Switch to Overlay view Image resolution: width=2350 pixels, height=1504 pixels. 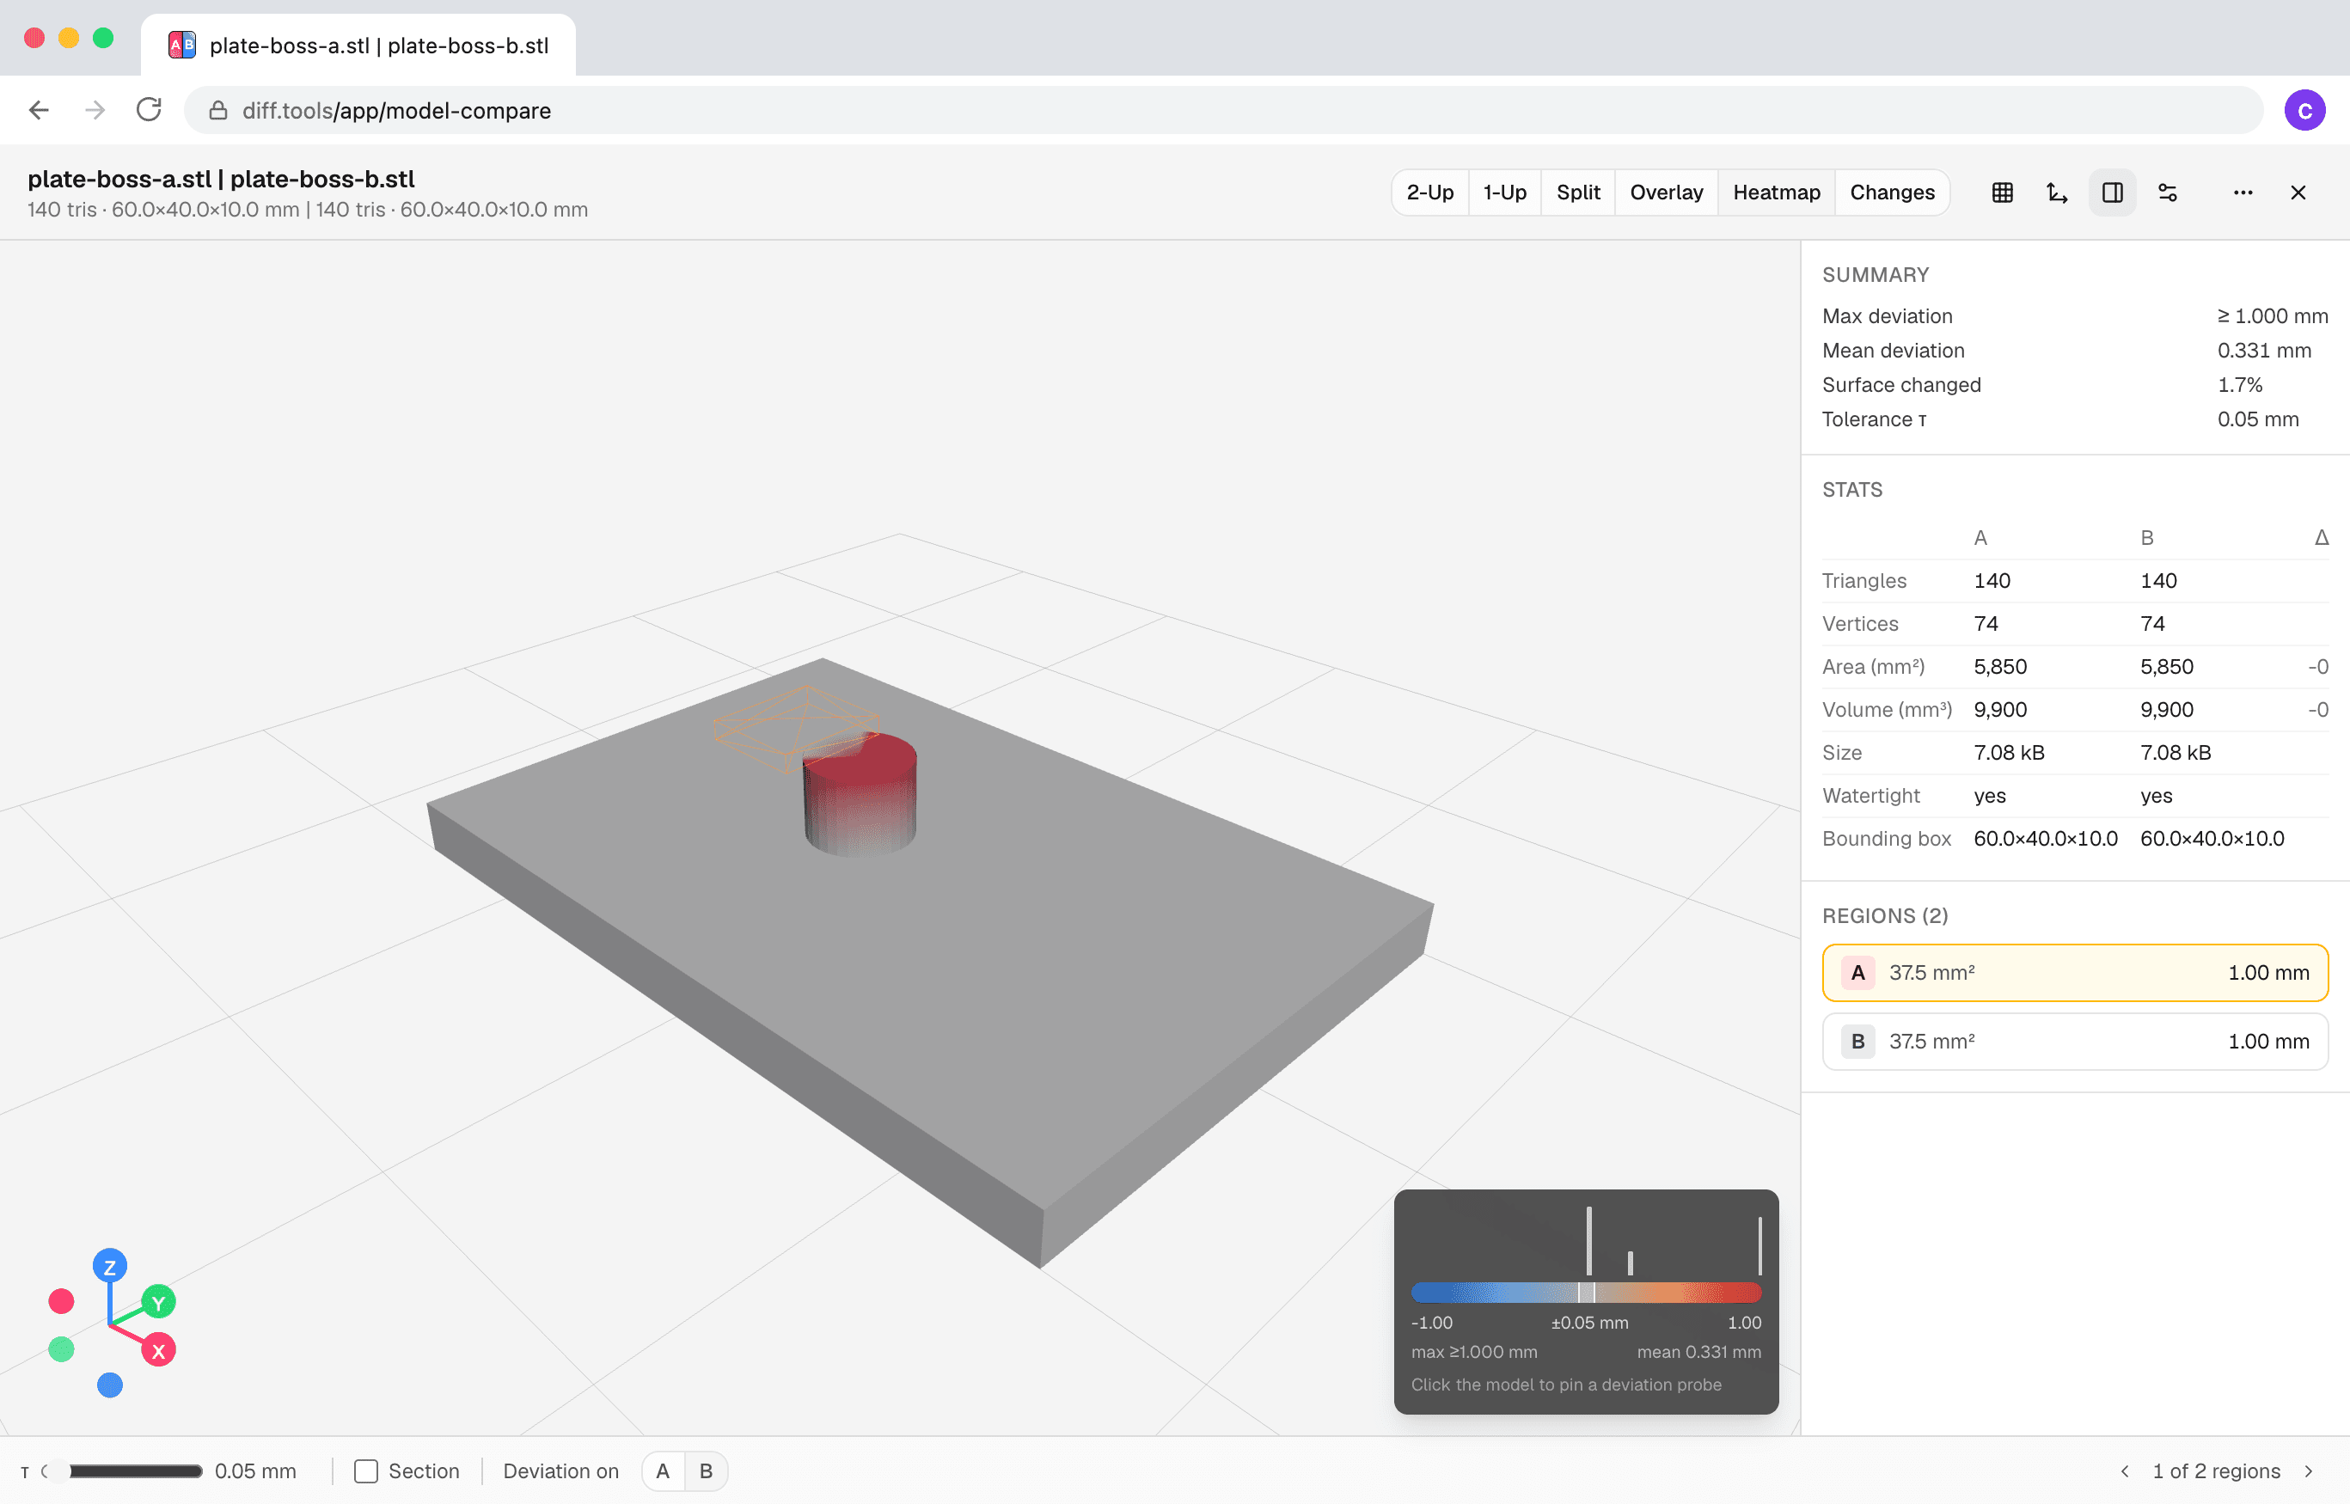1667,193
